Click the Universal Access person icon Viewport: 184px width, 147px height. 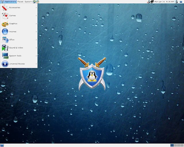pyautogui.click(x=5, y=64)
